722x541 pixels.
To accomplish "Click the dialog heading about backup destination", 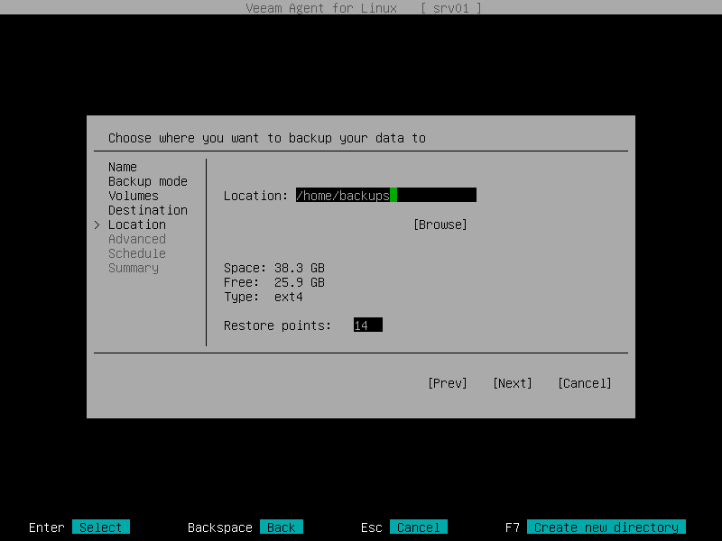I will [x=267, y=138].
